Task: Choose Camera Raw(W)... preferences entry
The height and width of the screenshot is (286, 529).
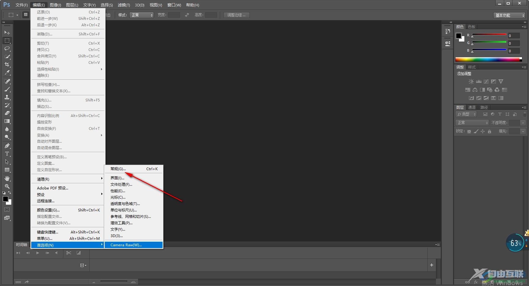Action: pyautogui.click(x=134, y=245)
